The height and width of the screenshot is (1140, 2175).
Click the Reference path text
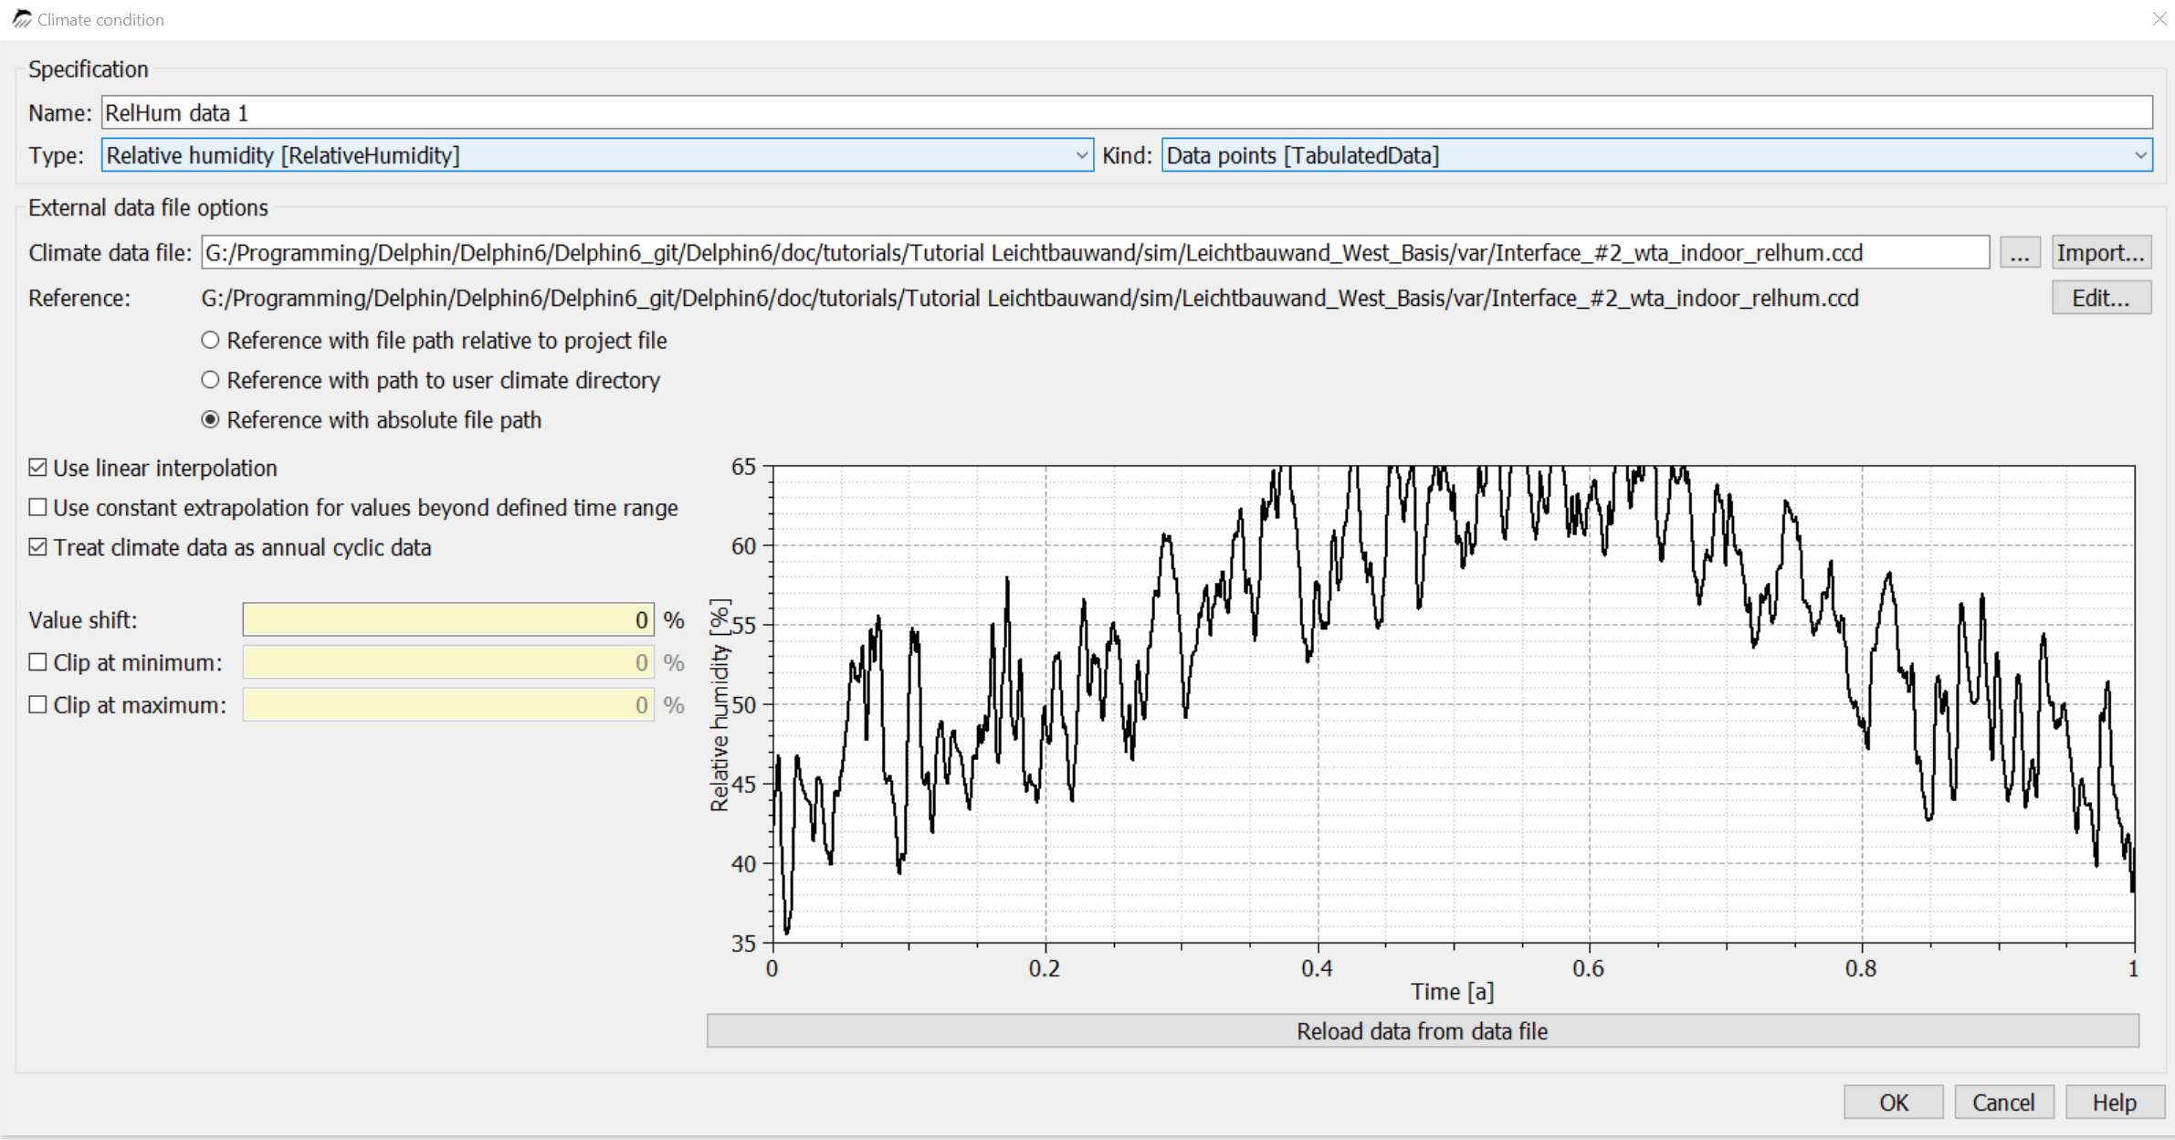(1030, 299)
